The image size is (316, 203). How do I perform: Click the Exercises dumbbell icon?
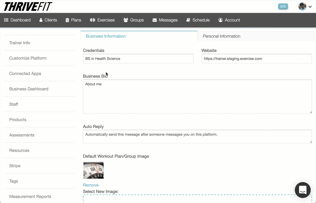pos(92,20)
